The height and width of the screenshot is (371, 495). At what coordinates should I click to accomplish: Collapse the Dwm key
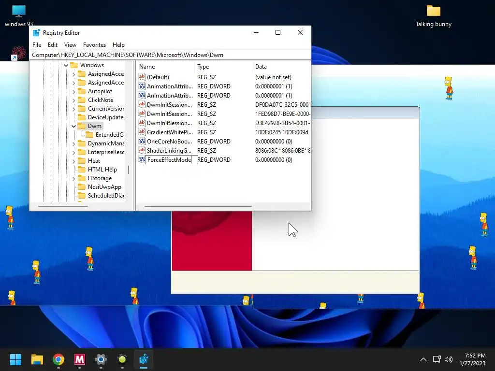click(x=73, y=126)
